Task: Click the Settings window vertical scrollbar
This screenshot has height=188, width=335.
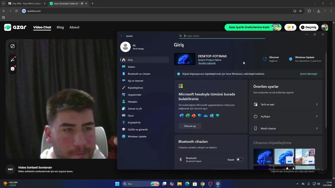Action: click(x=326, y=90)
